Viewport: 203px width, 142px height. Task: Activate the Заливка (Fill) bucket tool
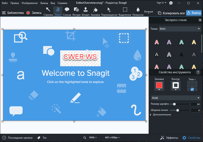[95, 11]
